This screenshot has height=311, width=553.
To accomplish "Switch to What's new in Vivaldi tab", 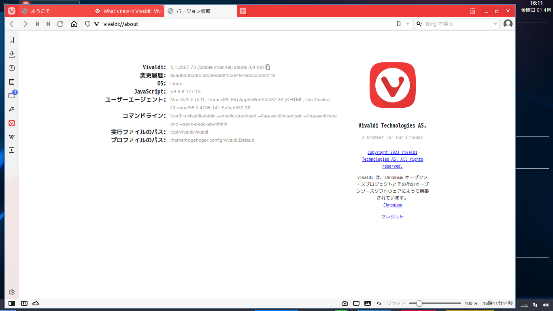I will (x=128, y=11).
